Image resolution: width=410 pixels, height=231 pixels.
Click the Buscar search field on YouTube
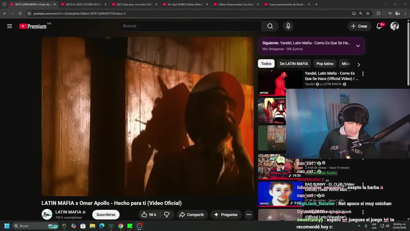190,26
